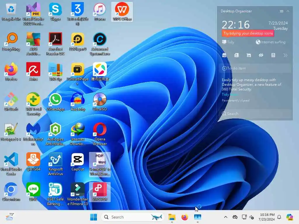Select the Git Bash desktop icon
Viewport: 299px width, 224px height.
point(11,102)
